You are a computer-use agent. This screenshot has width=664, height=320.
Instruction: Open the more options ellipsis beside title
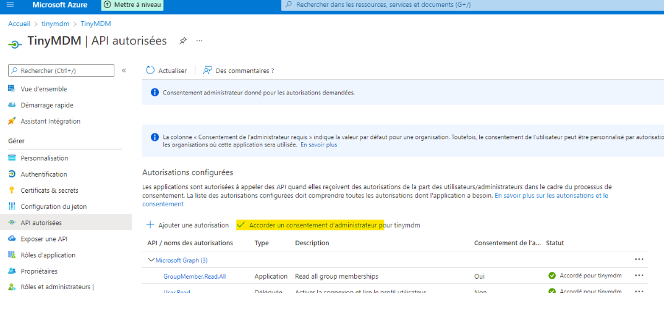tap(200, 41)
